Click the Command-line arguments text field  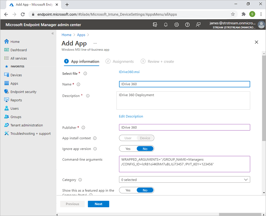coord(184,164)
